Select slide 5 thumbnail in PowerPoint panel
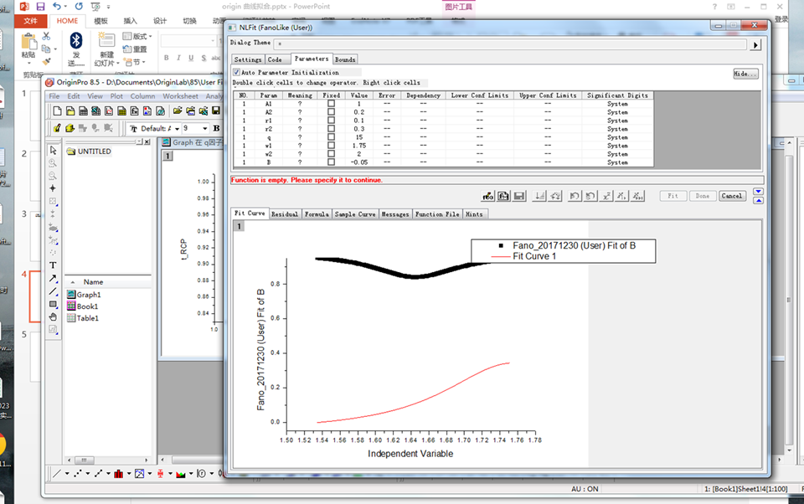Screen dimensions: 804x504 point(35,357)
